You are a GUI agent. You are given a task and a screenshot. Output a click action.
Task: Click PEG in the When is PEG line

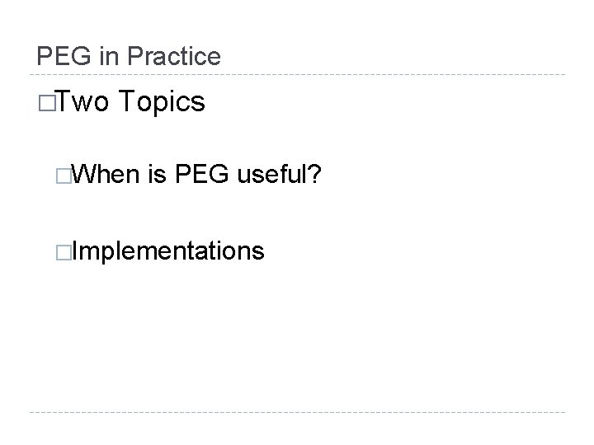(x=201, y=174)
